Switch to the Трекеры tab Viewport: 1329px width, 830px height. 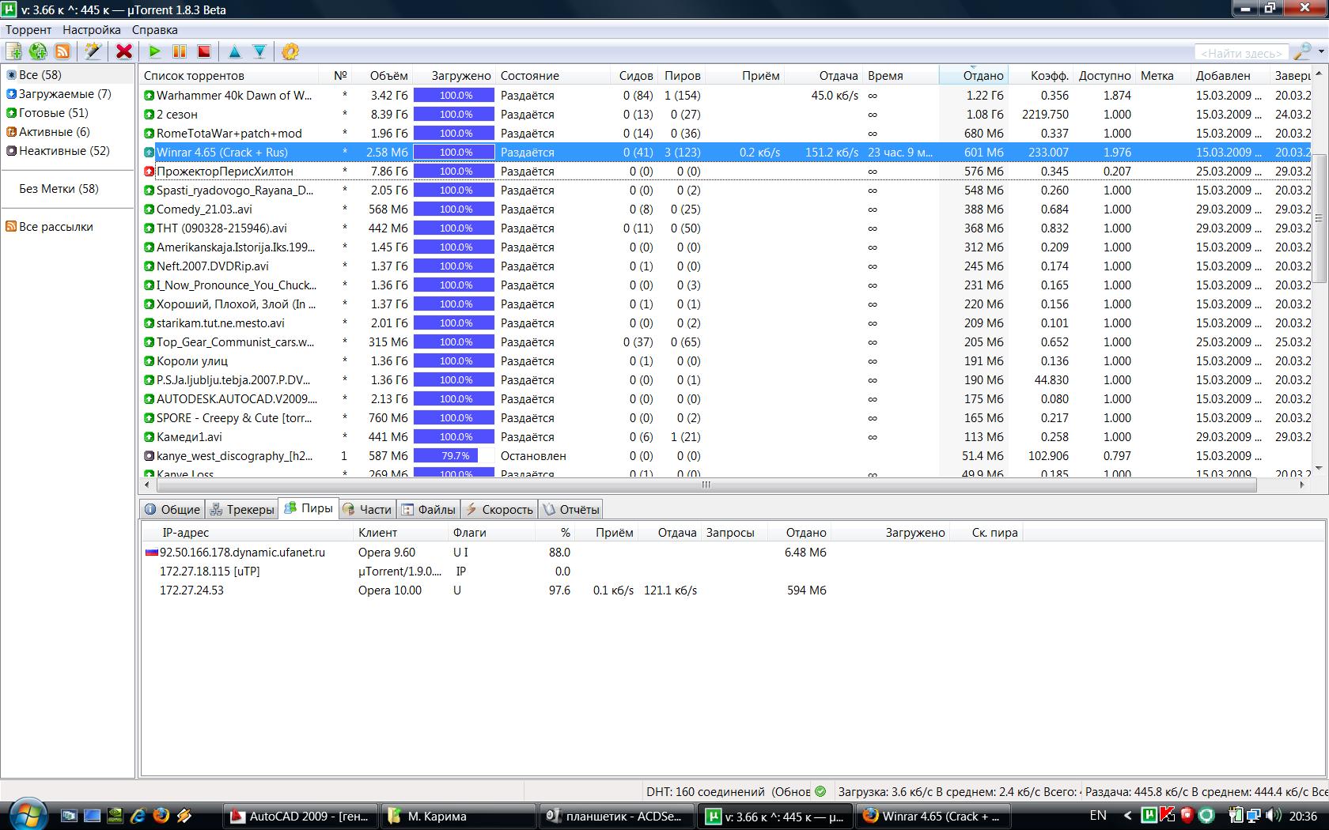tap(242, 510)
